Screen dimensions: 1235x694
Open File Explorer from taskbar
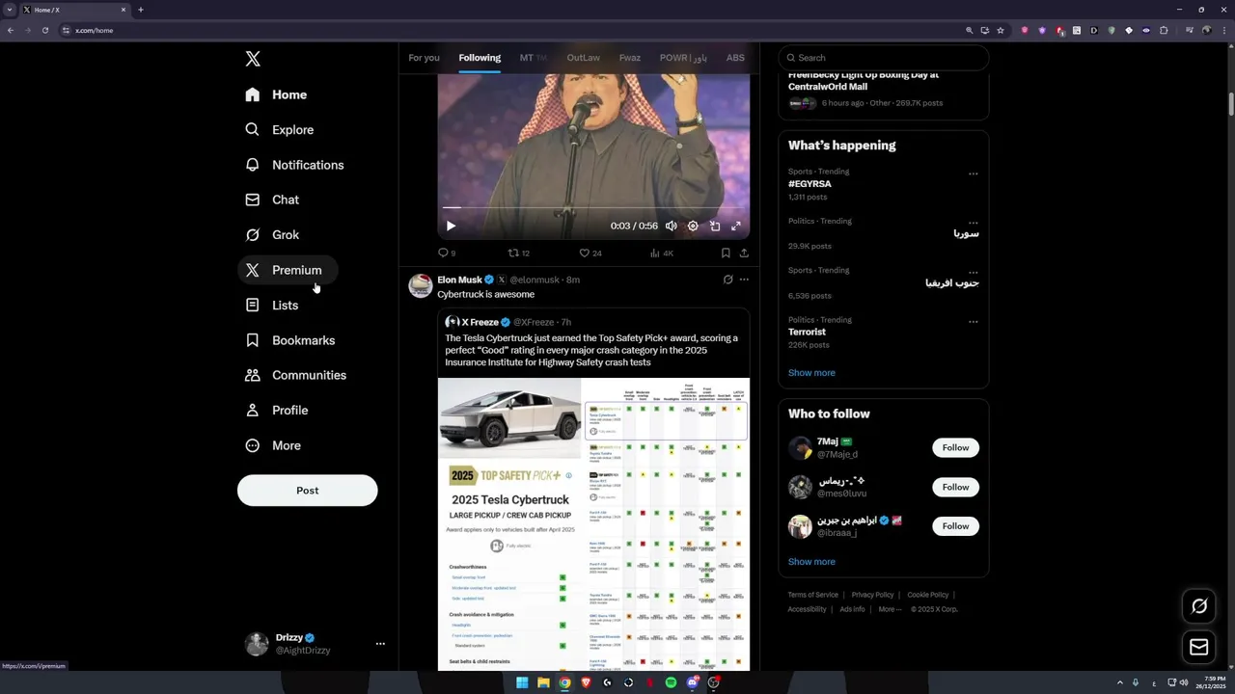pyautogui.click(x=543, y=682)
